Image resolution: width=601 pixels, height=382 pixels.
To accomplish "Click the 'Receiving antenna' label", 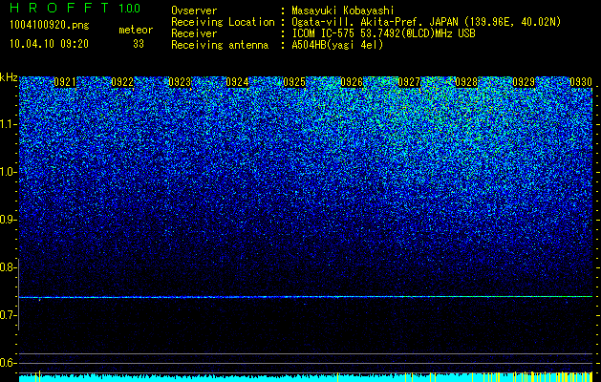I will (220, 45).
